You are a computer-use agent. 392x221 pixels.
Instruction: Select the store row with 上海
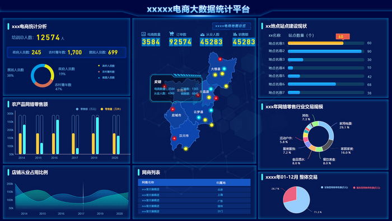[194, 195]
